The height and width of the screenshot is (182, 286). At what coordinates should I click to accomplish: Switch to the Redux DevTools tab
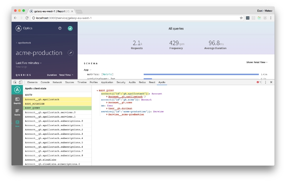coord(142,82)
